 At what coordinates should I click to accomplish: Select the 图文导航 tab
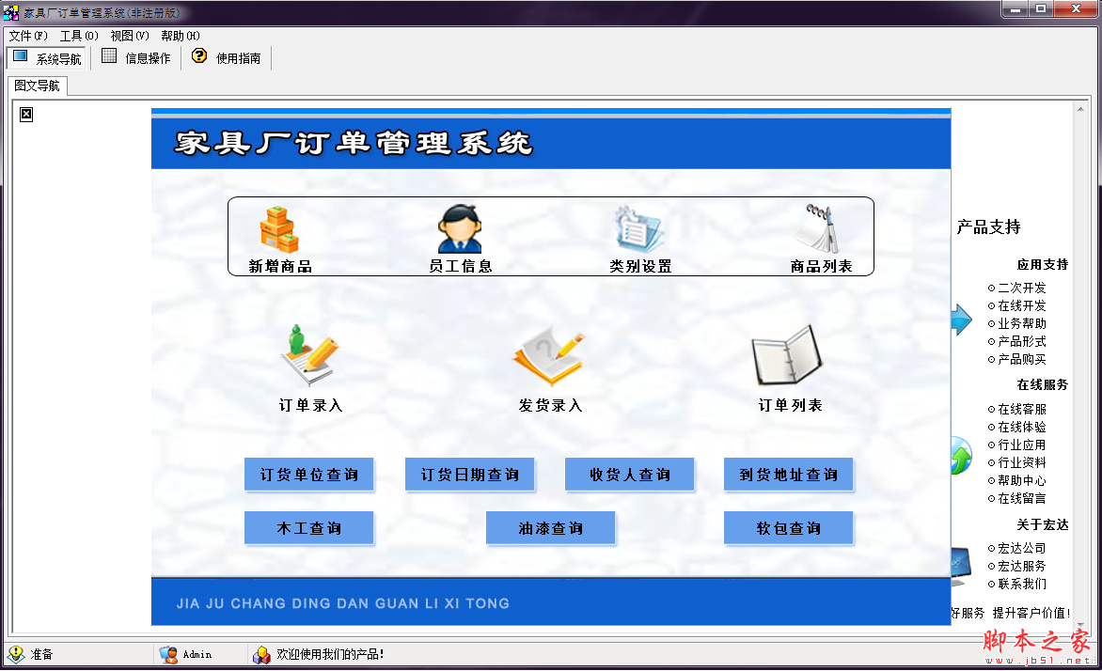tap(38, 86)
